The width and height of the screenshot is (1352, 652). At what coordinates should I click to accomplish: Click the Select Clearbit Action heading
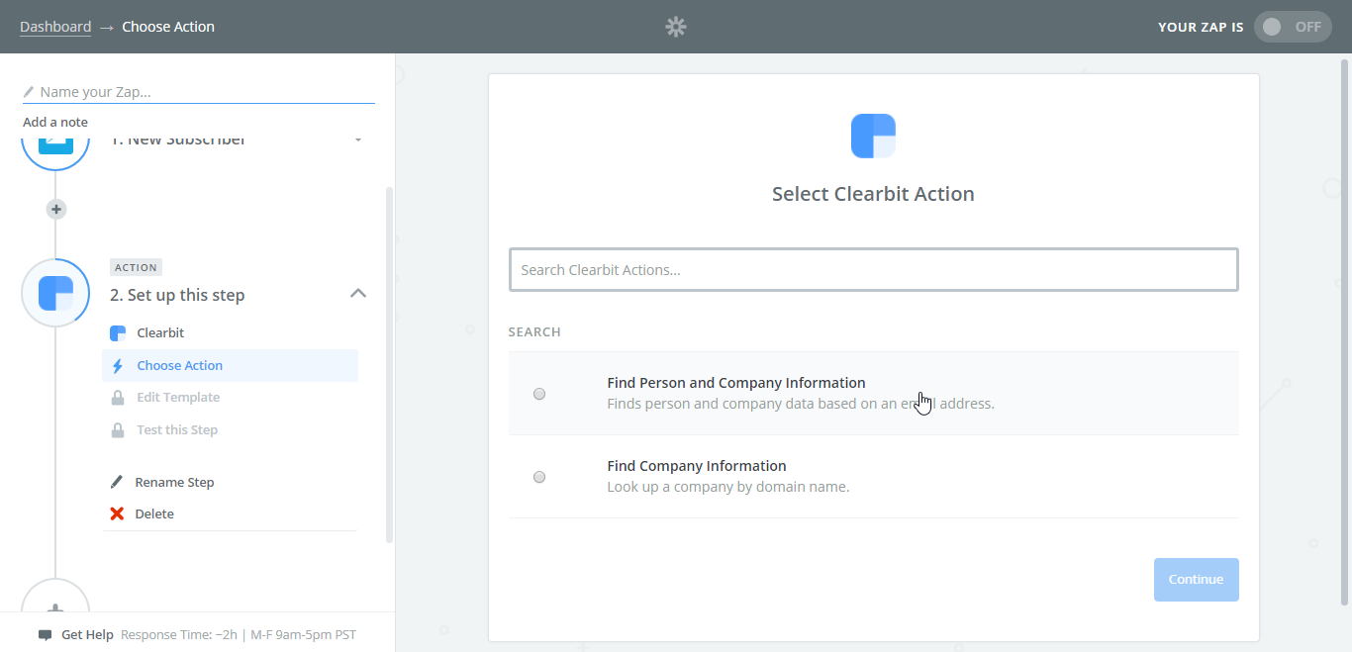(x=873, y=194)
